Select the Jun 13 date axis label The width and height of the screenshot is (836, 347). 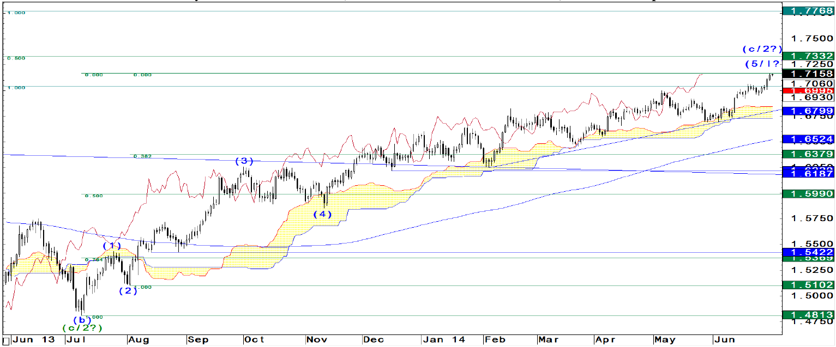33,340
